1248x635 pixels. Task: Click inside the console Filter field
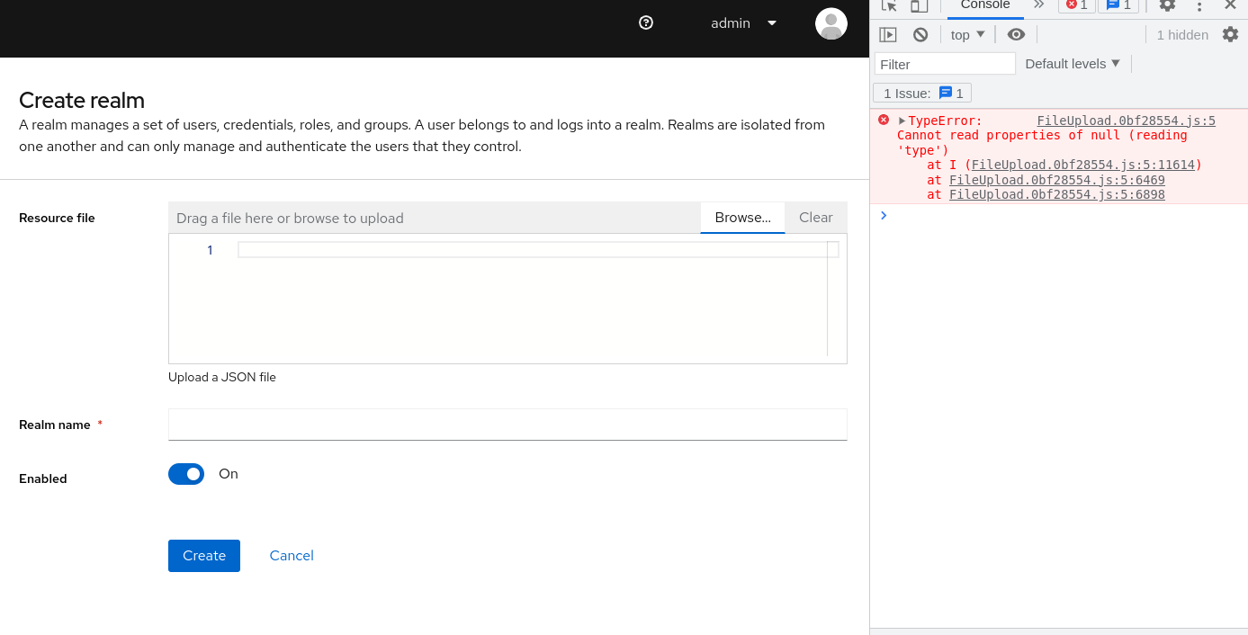click(x=943, y=63)
